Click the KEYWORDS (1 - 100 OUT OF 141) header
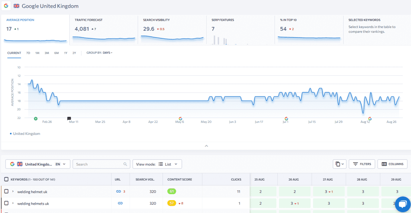Screen dimensions: 411x213 click(33, 179)
